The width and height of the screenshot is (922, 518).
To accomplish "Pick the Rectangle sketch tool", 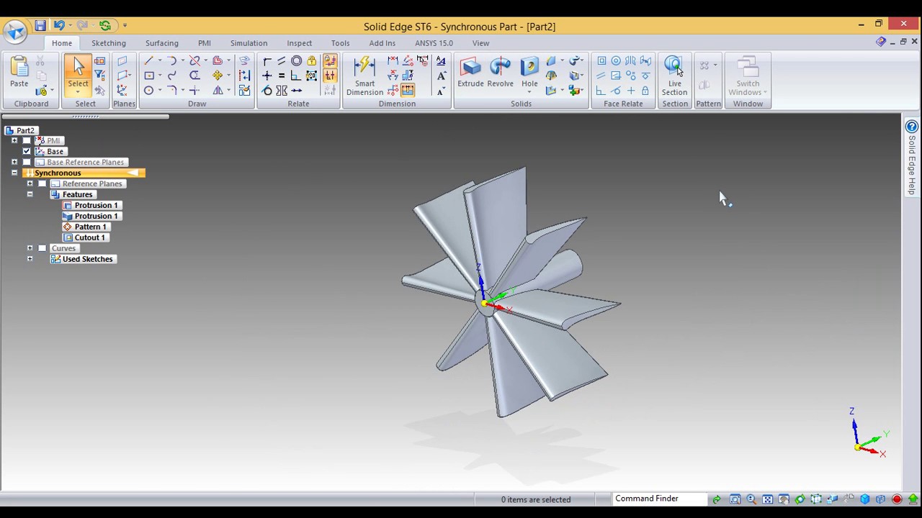I will [148, 76].
